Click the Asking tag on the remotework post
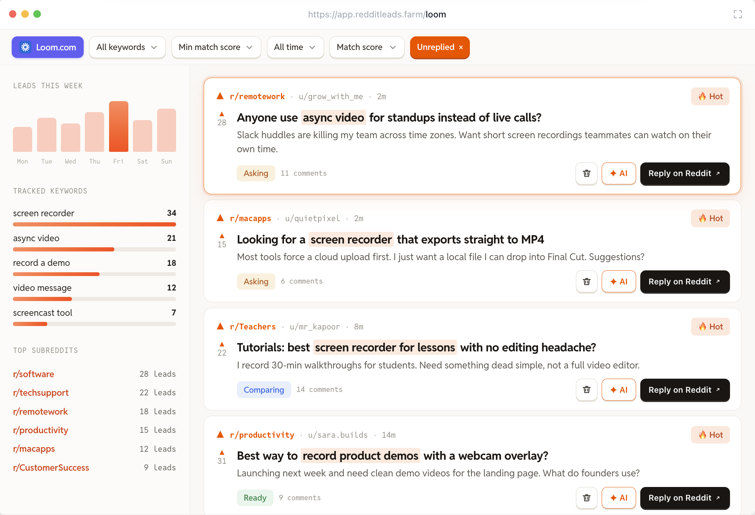The image size is (755, 515). 256,173
